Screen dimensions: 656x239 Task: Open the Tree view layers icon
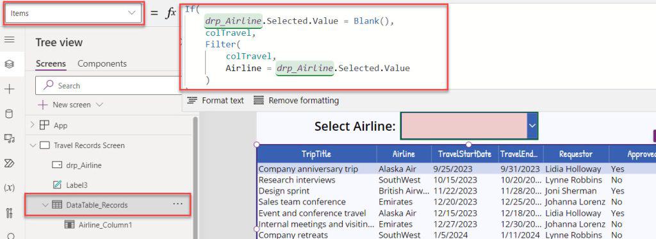[9, 64]
